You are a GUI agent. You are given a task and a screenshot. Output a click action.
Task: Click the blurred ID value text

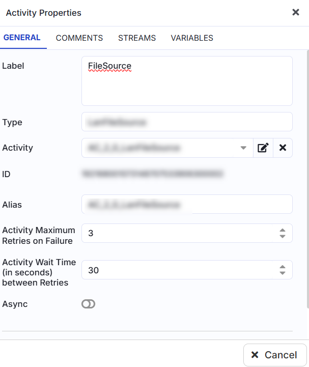click(153, 174)
